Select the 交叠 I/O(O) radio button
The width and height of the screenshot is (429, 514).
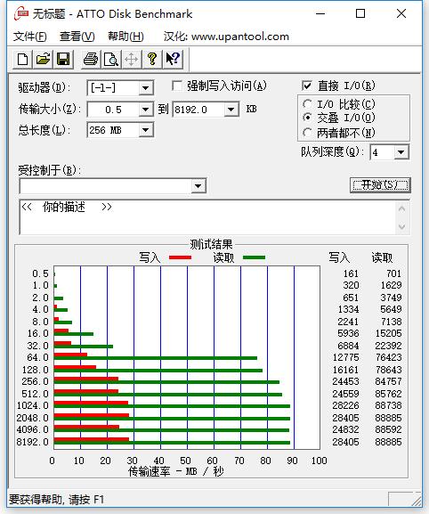(307, 118)
